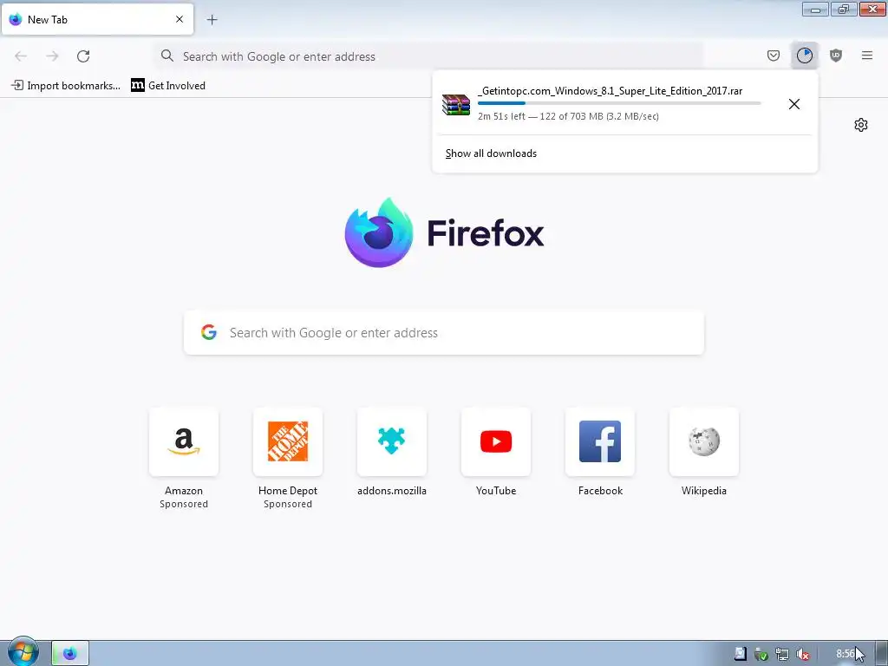Click the network tray icon

coord(782,654)
